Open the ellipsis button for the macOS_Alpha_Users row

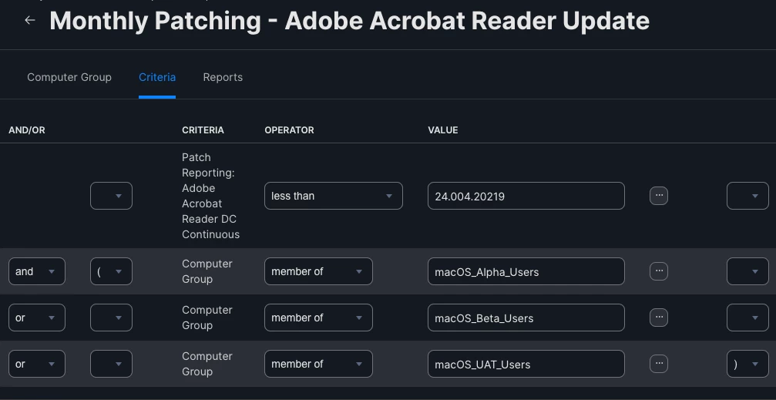659,271
